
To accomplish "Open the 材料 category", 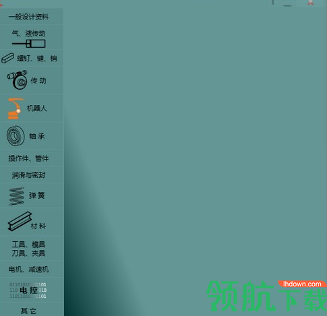I will pos(38,226).
